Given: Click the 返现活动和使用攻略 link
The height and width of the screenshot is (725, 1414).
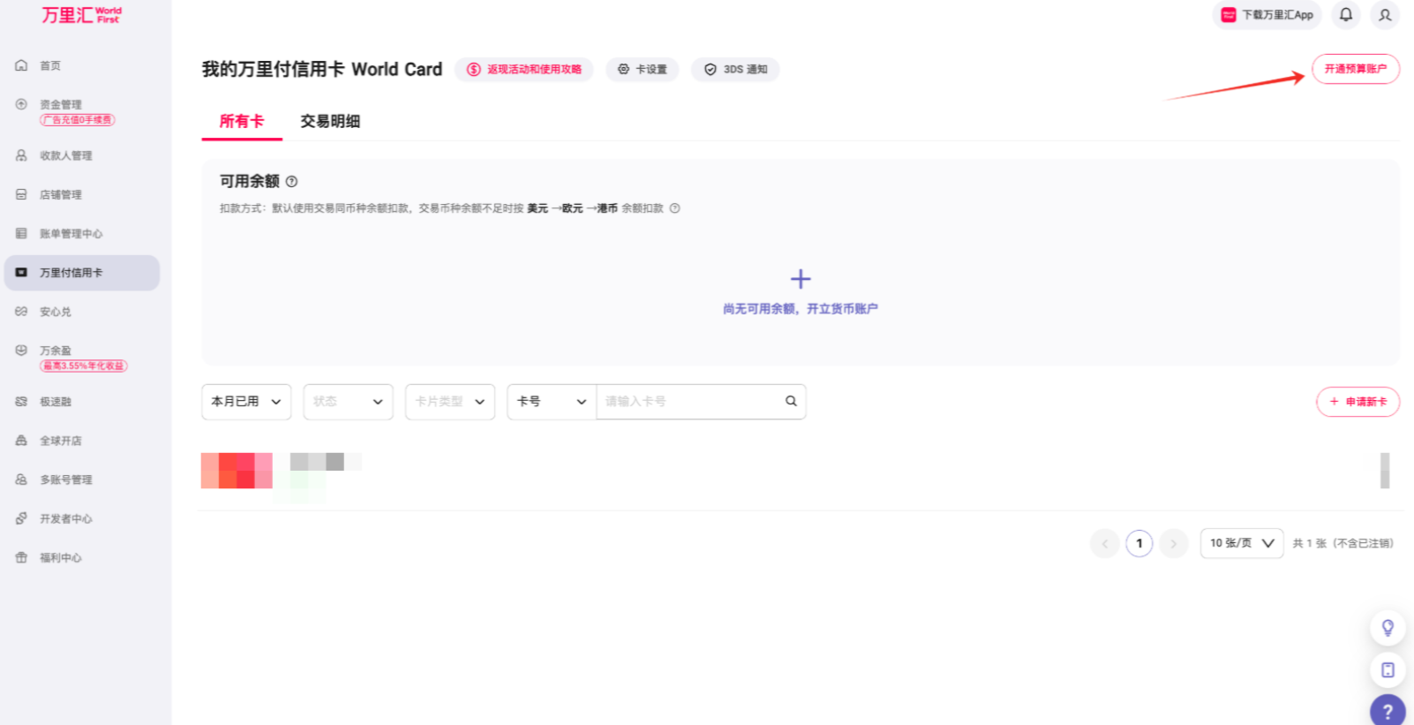Looking at the screenshot, I should (x=524, y=70).
